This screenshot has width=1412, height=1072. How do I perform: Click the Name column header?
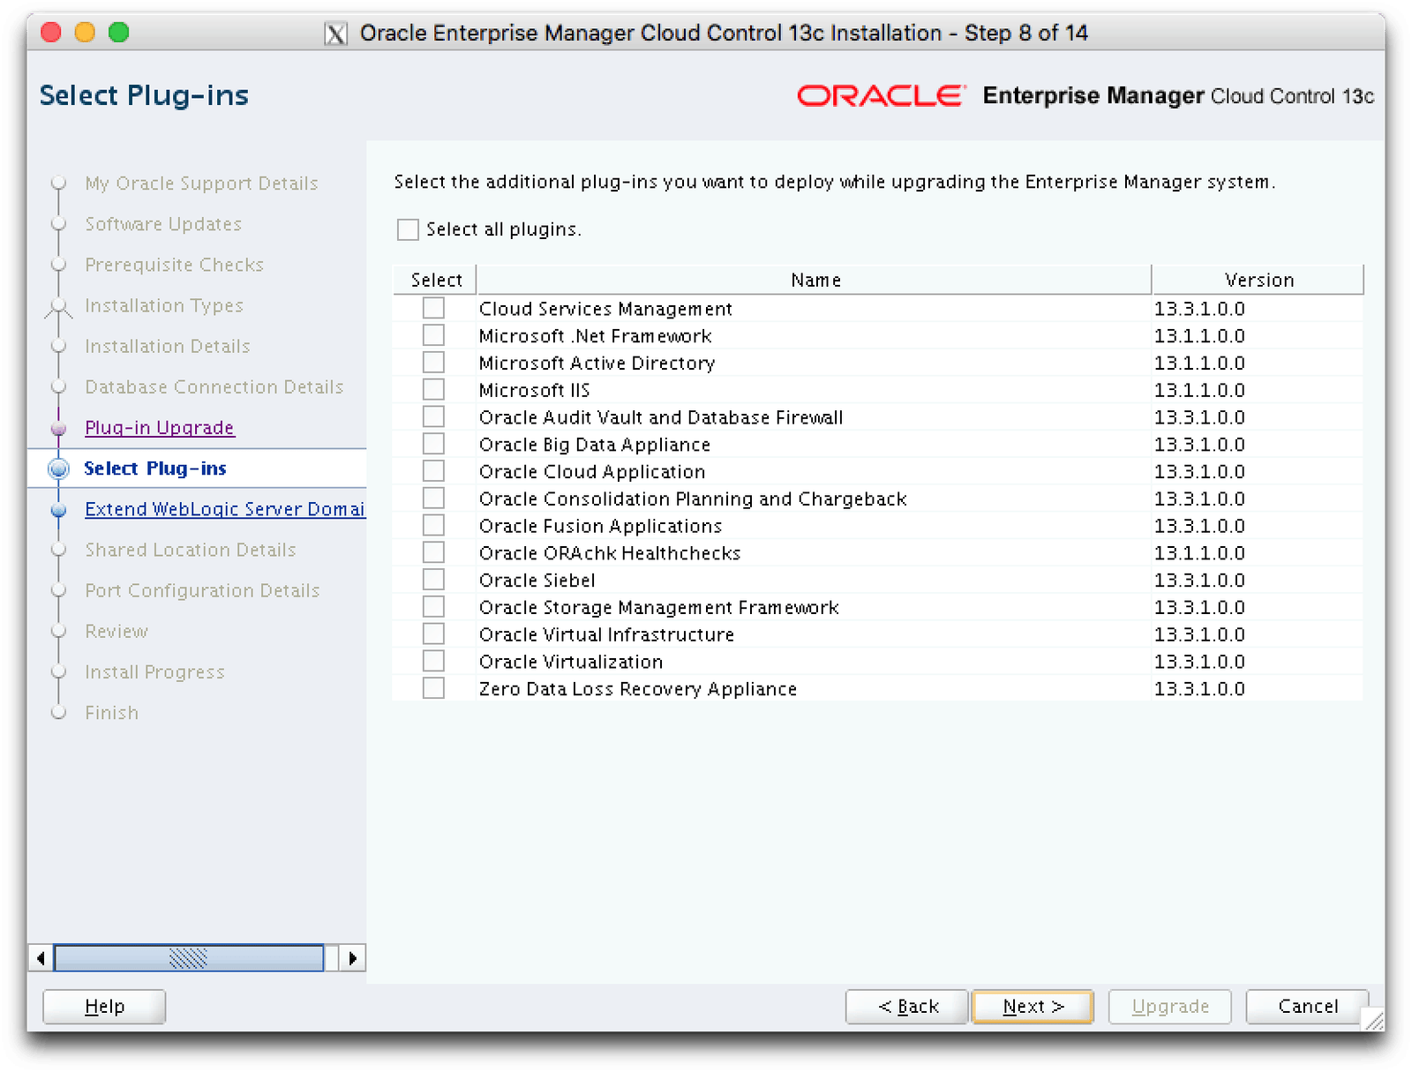click(815, 281)
